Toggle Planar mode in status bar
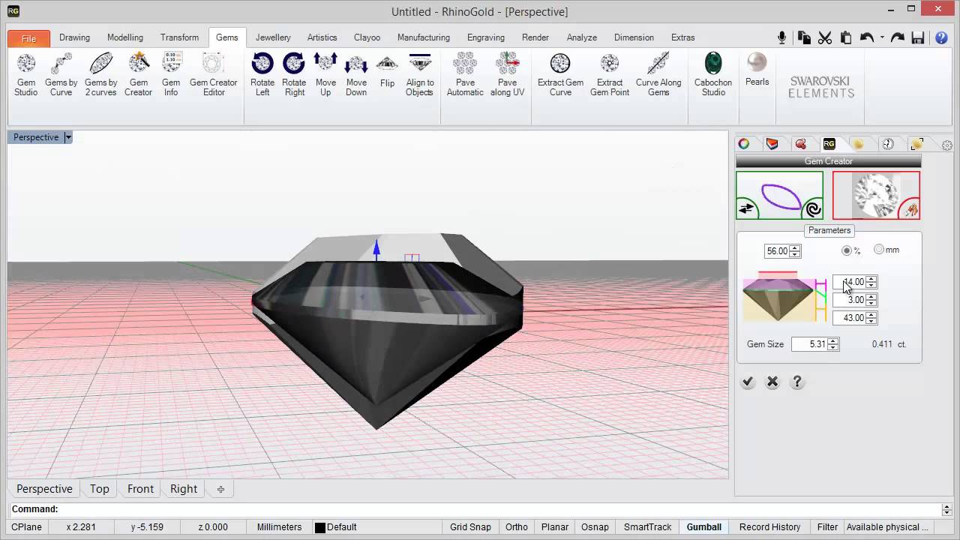 [x=555, y=527]
